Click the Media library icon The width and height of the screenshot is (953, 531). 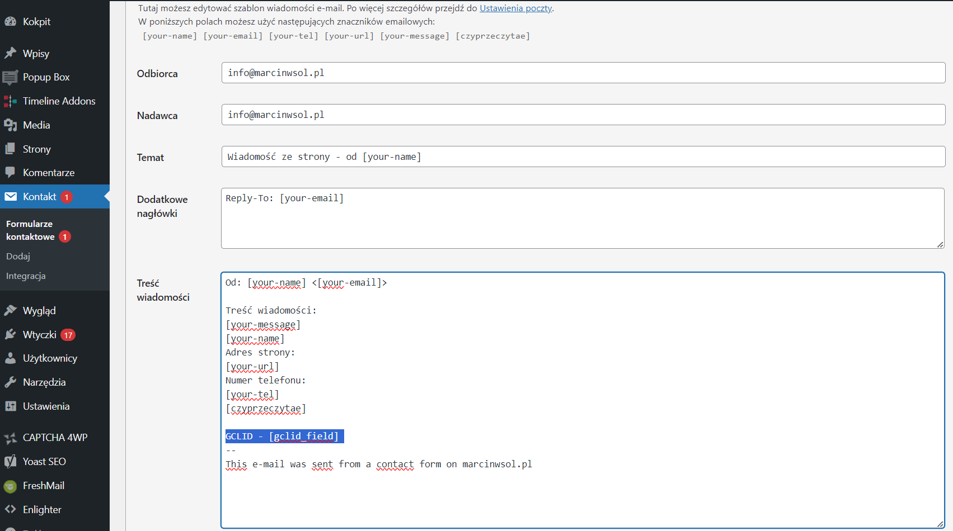point(11,125)
